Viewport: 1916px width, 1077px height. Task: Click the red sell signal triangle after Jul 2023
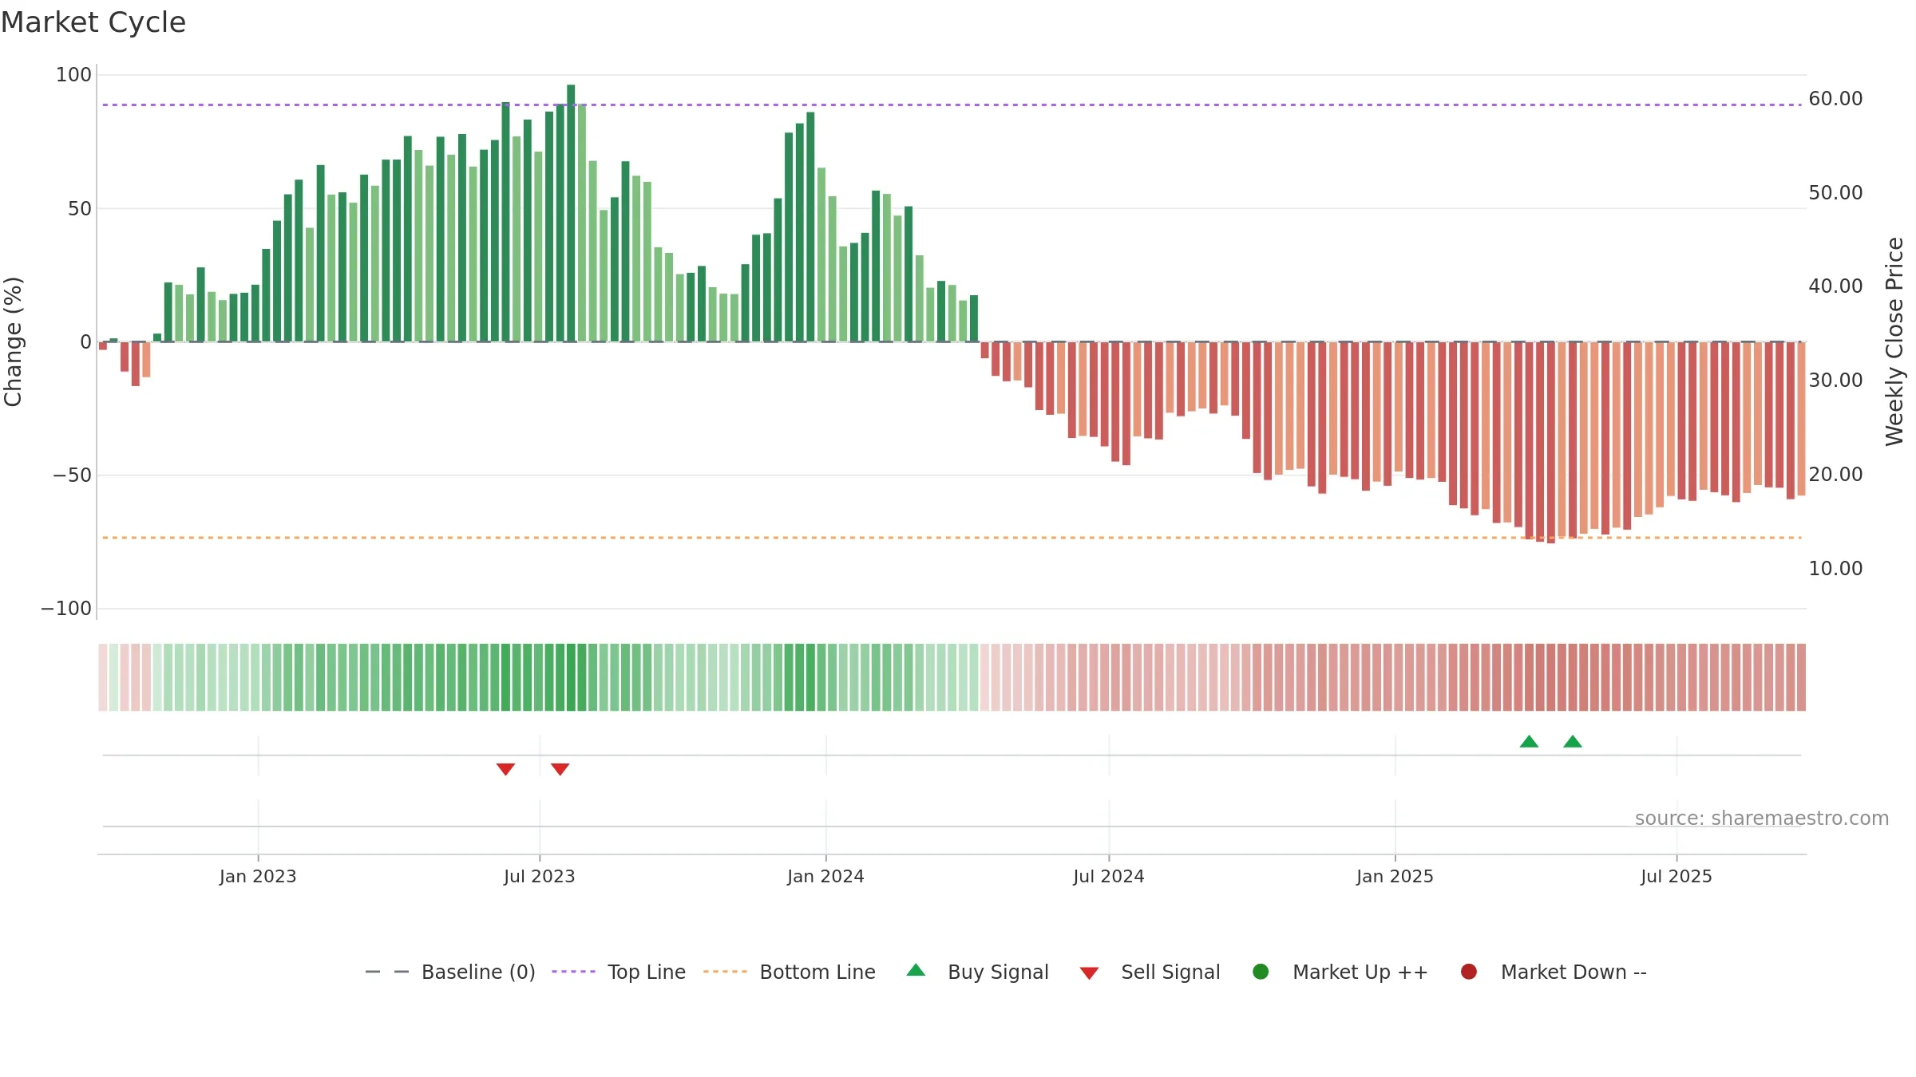tap(560, 769)
